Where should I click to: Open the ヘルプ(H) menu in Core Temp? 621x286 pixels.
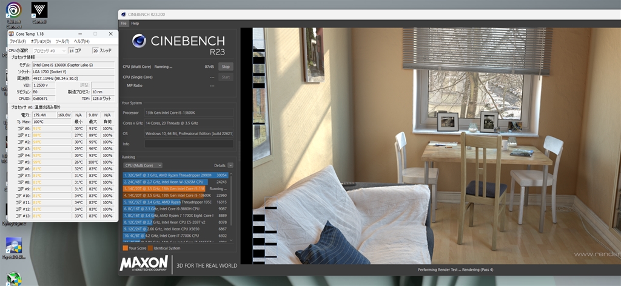[x=82, y=41]
